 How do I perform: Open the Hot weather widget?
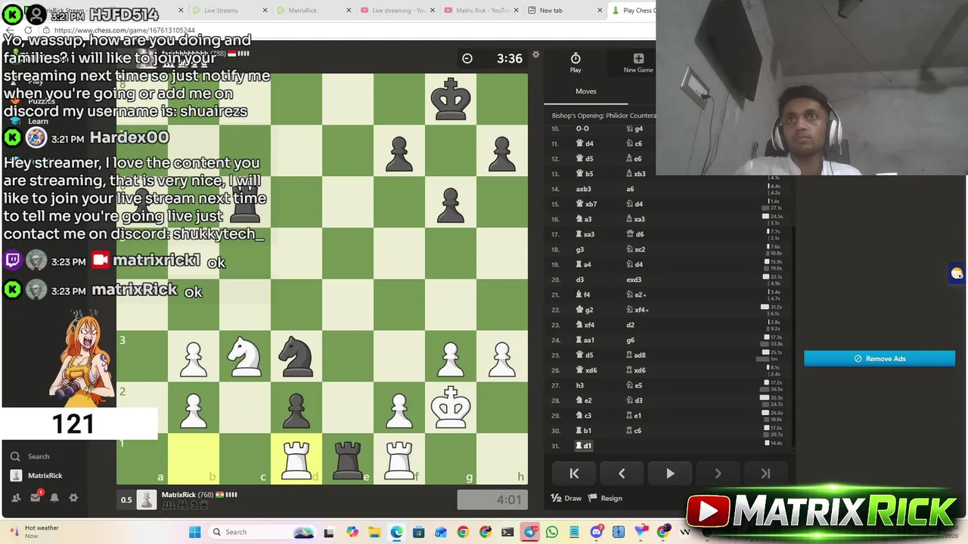pyautogui.click(x=32, y=532)
